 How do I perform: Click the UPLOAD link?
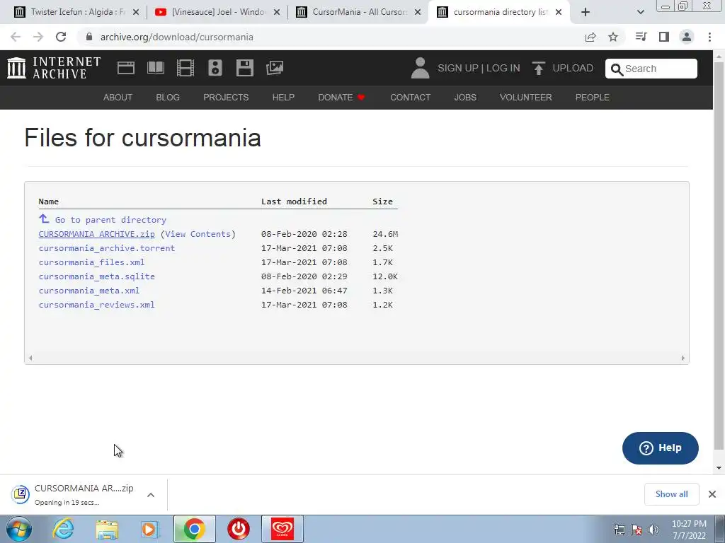572,69
